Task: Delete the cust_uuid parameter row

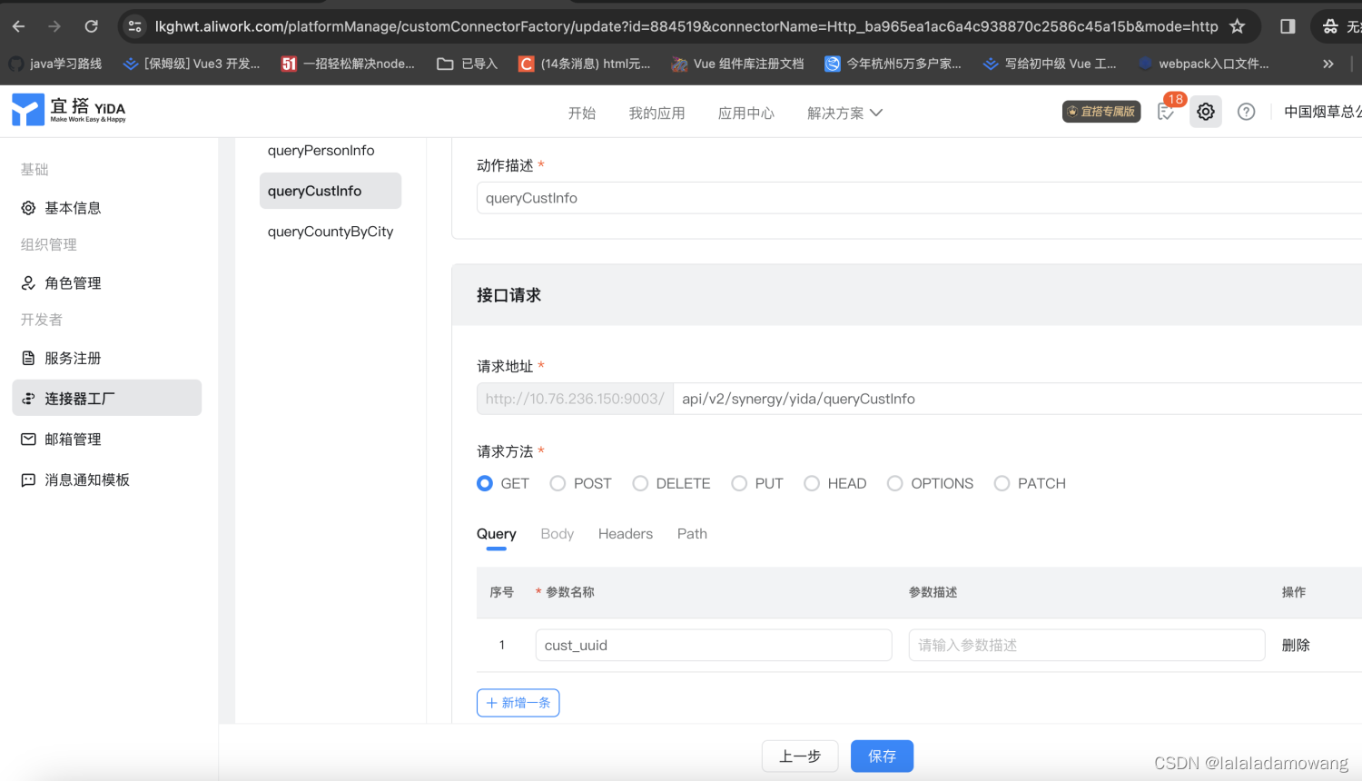Action: point(1296,645)
